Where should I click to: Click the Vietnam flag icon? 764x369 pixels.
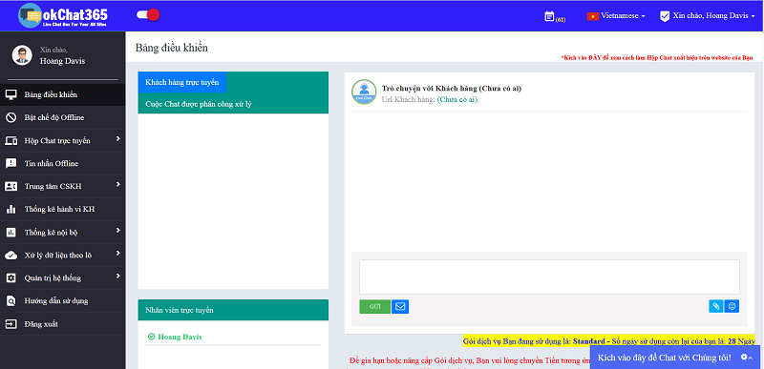(x=592, y=16)
